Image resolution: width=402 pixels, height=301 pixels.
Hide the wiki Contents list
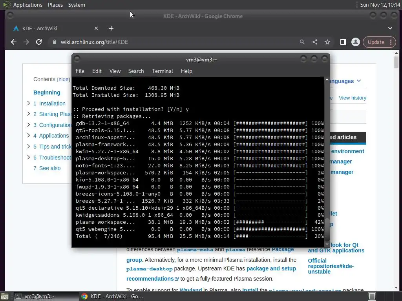pyautogui.click(x=63, y=79)
